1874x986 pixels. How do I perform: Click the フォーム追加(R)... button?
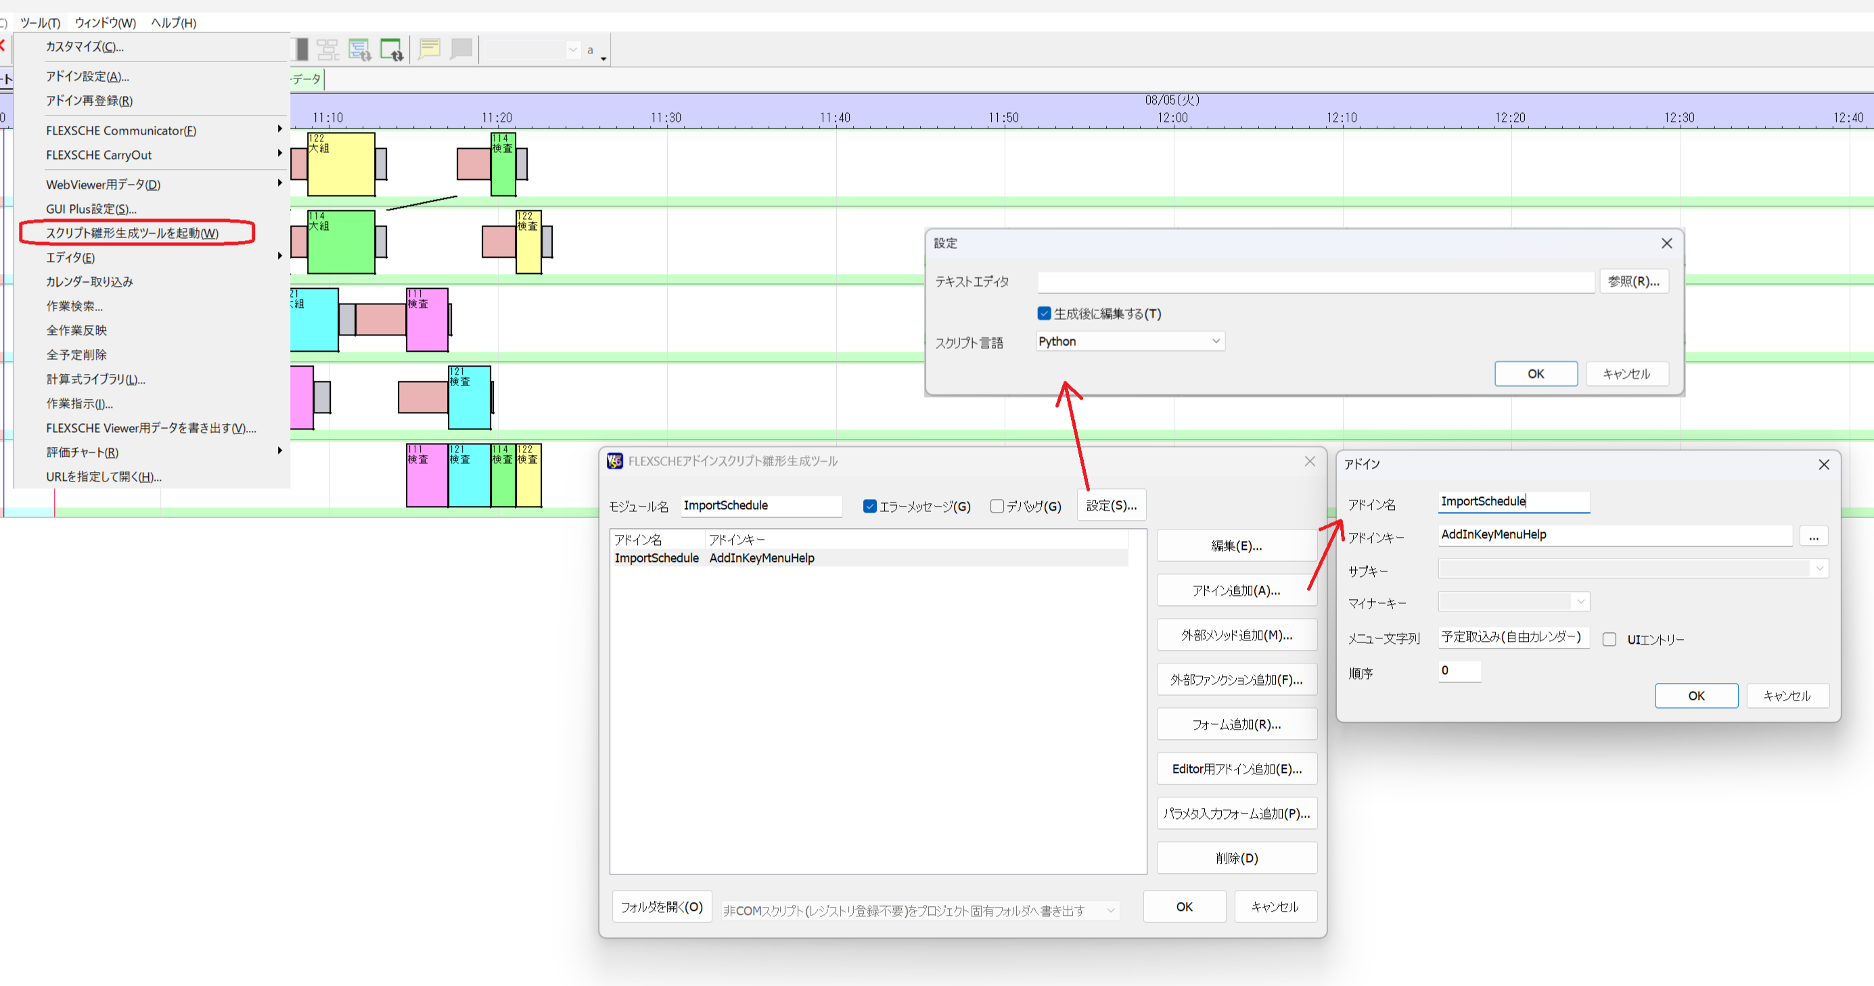coord(1236,724)
